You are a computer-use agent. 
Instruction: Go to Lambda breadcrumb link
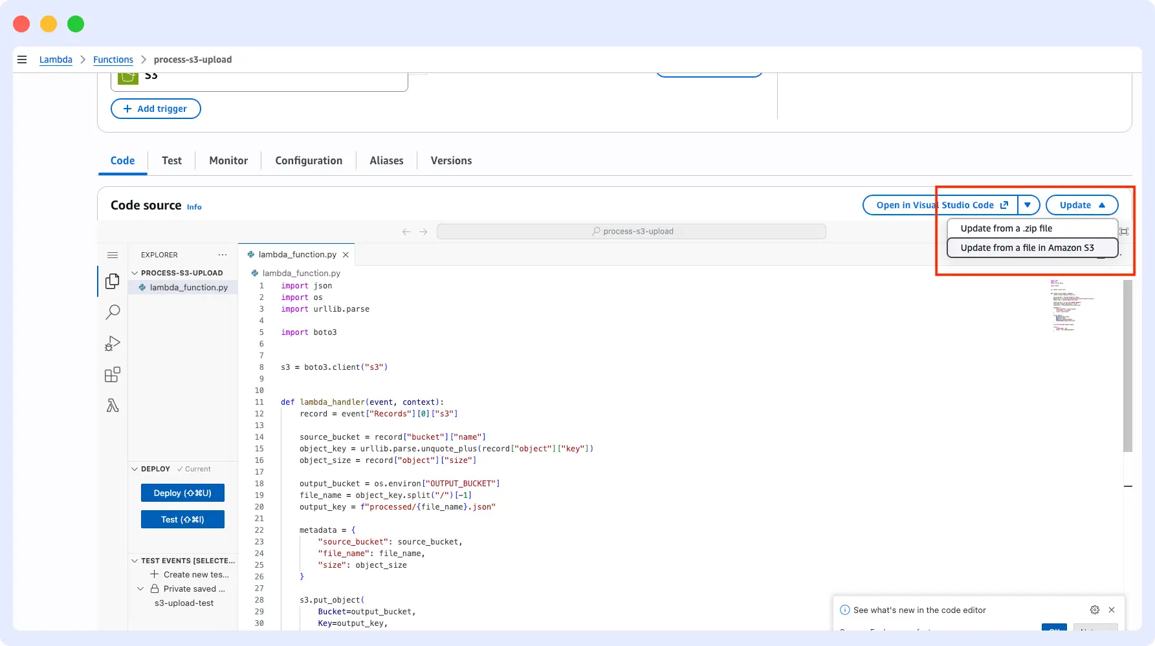[56, 59]
